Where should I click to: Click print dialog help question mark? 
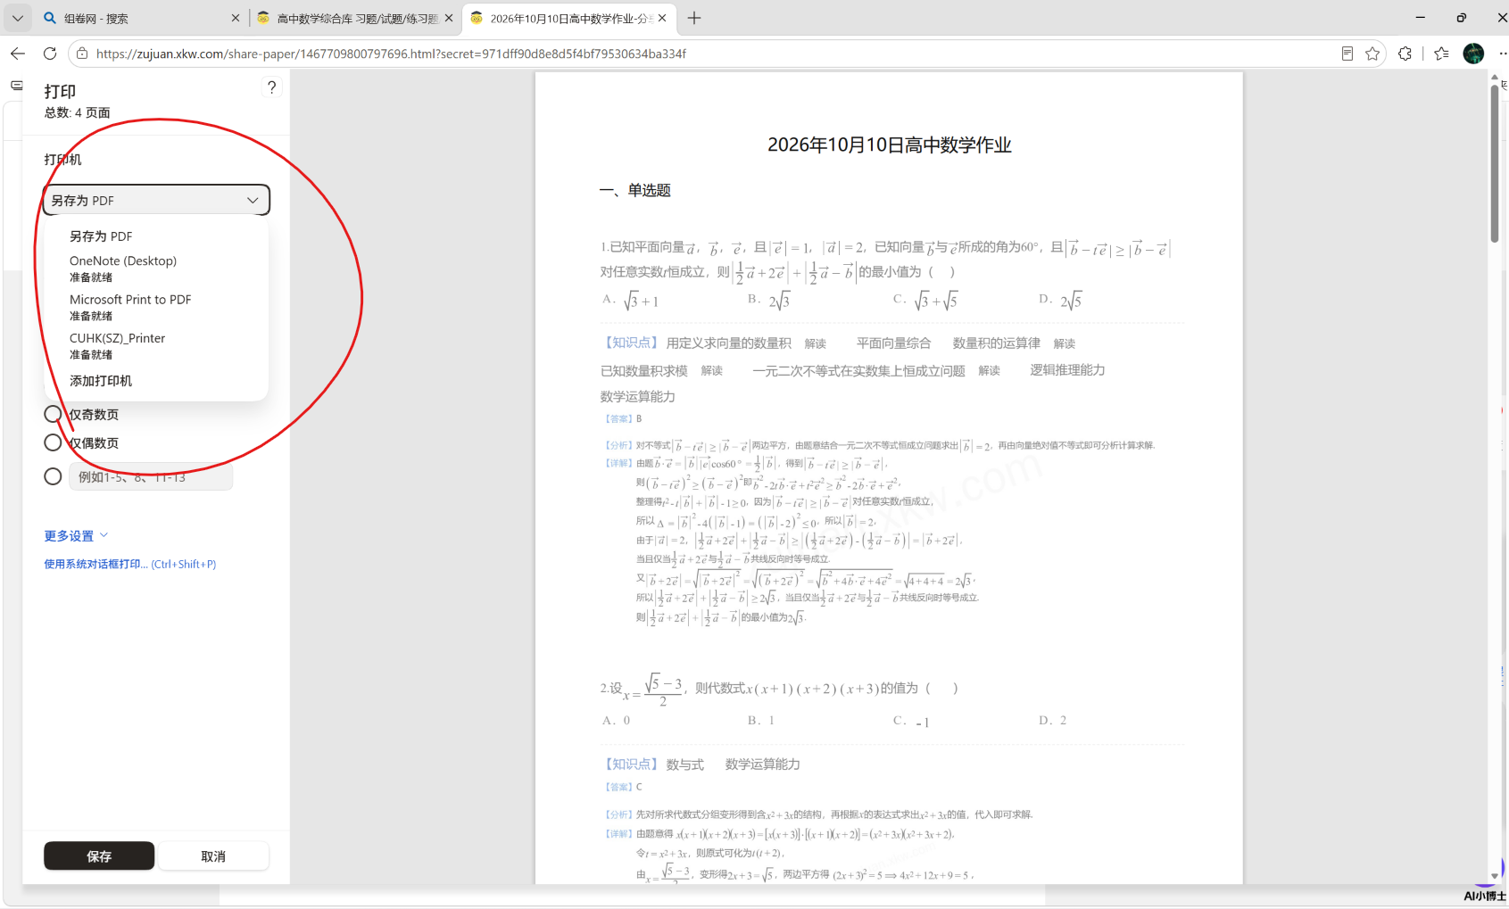coord(272,87)
